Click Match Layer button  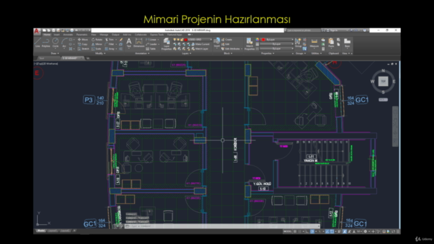[x=200, y=49]
